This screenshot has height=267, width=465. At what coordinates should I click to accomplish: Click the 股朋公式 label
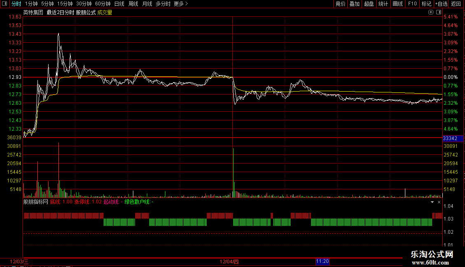pos(86,12)
